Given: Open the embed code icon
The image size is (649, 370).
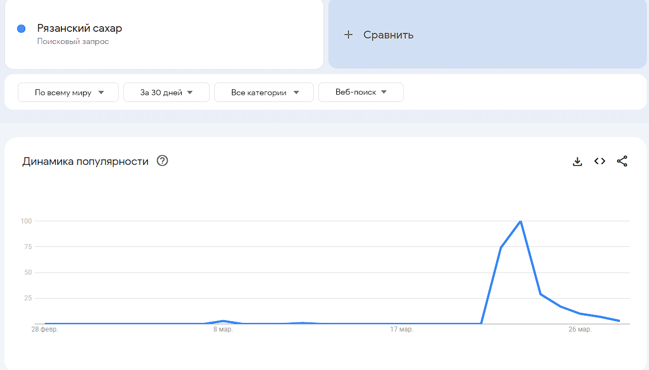Looking at the screenshot, I should tap(599, 162).
